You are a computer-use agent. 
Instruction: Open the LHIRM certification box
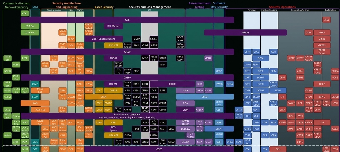tap(154, 135)
